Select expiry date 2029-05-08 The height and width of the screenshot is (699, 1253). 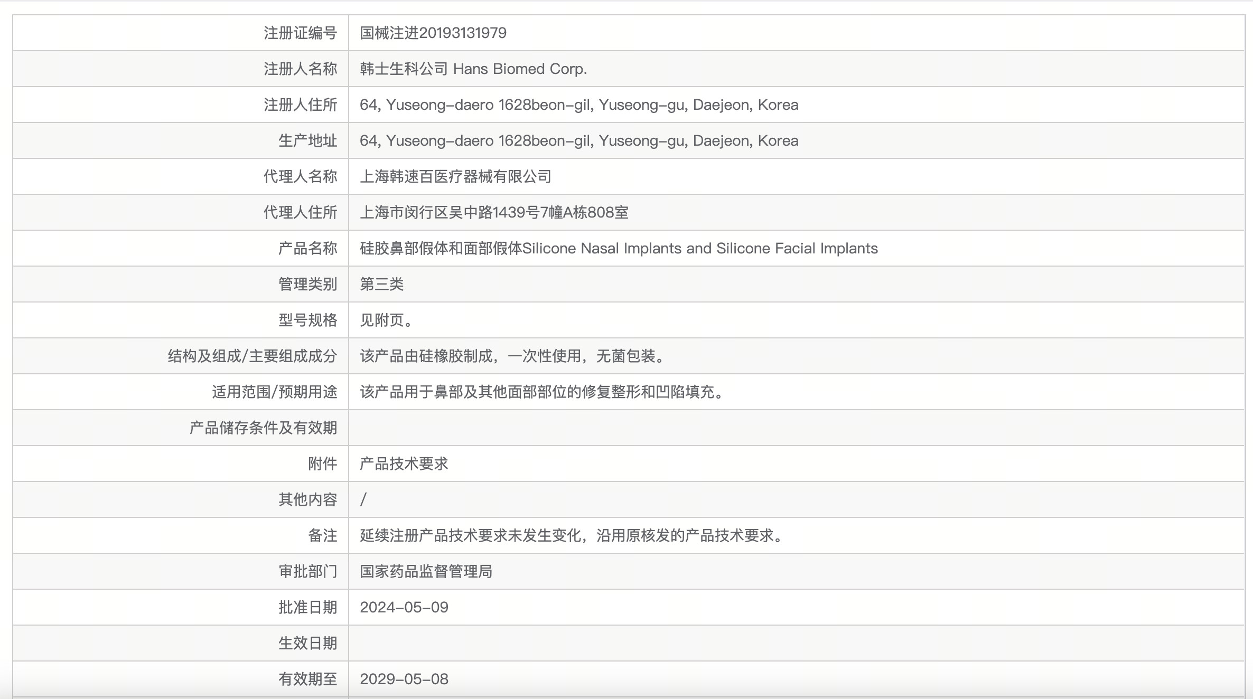(404, 679)
